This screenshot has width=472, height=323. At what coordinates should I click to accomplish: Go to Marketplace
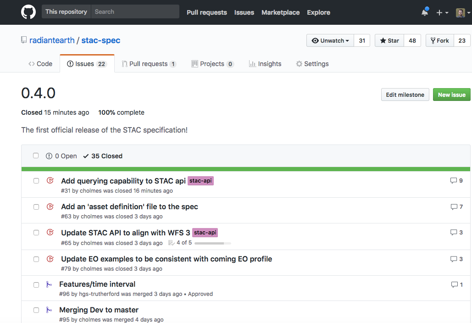tap(281, 12)
